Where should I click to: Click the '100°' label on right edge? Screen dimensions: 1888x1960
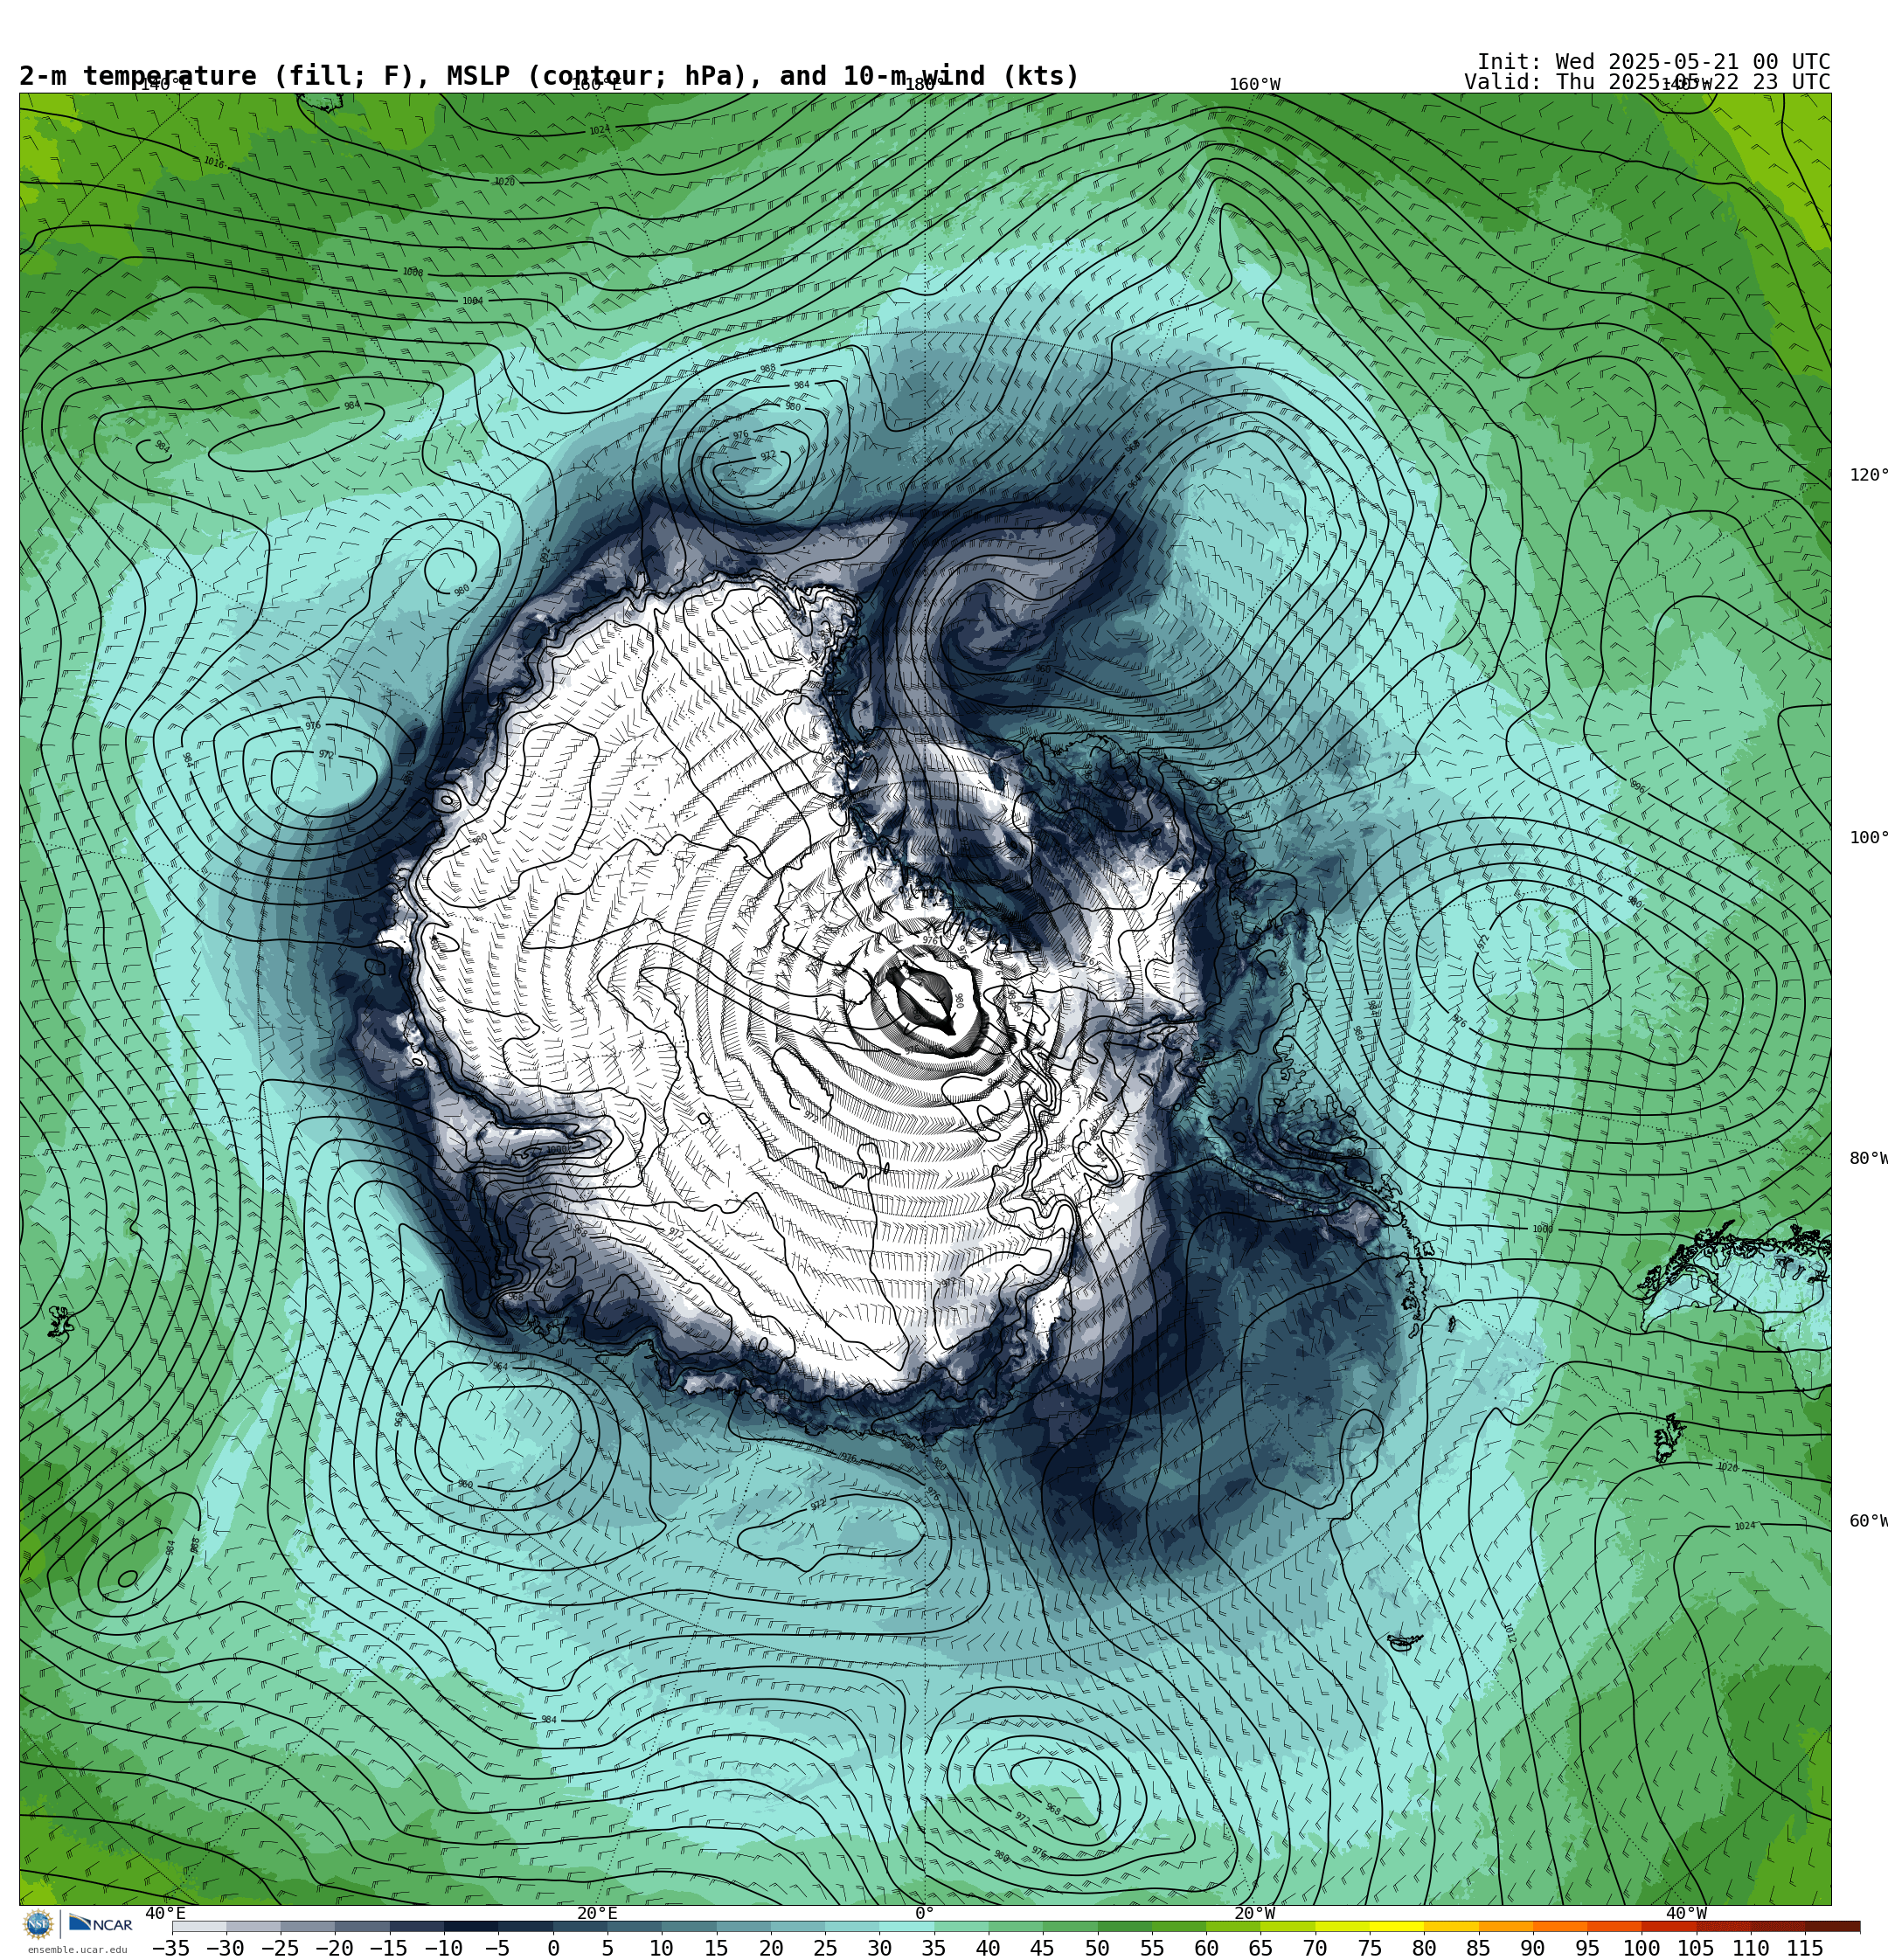[1868, 838]
